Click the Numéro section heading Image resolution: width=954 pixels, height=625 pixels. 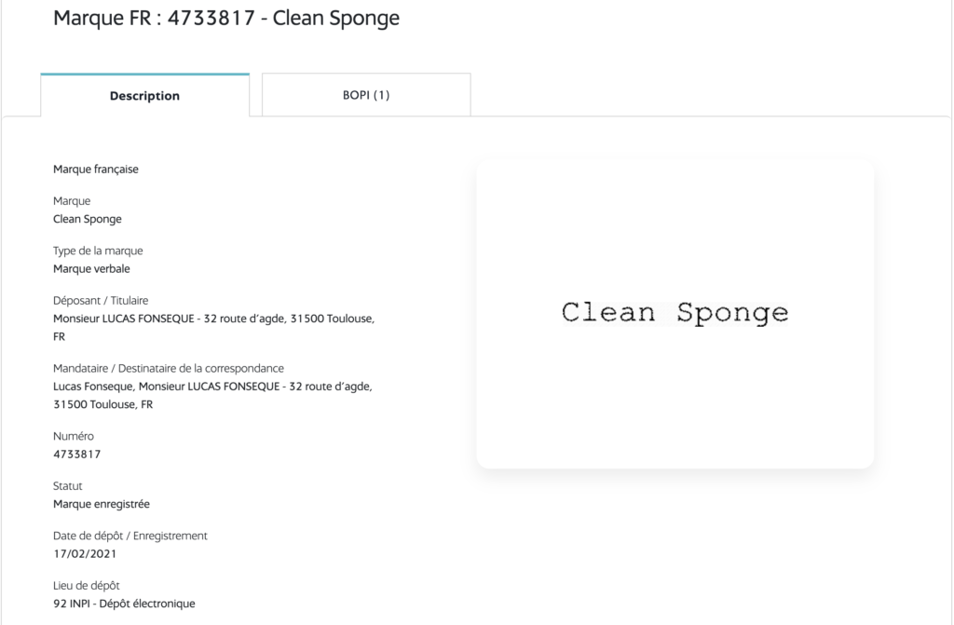click(73, 435)
